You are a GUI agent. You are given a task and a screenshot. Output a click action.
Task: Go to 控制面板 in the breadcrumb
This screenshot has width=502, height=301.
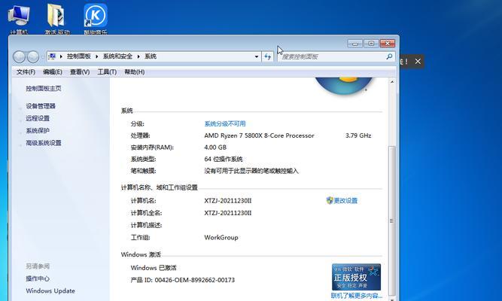[x=79, y=56]
